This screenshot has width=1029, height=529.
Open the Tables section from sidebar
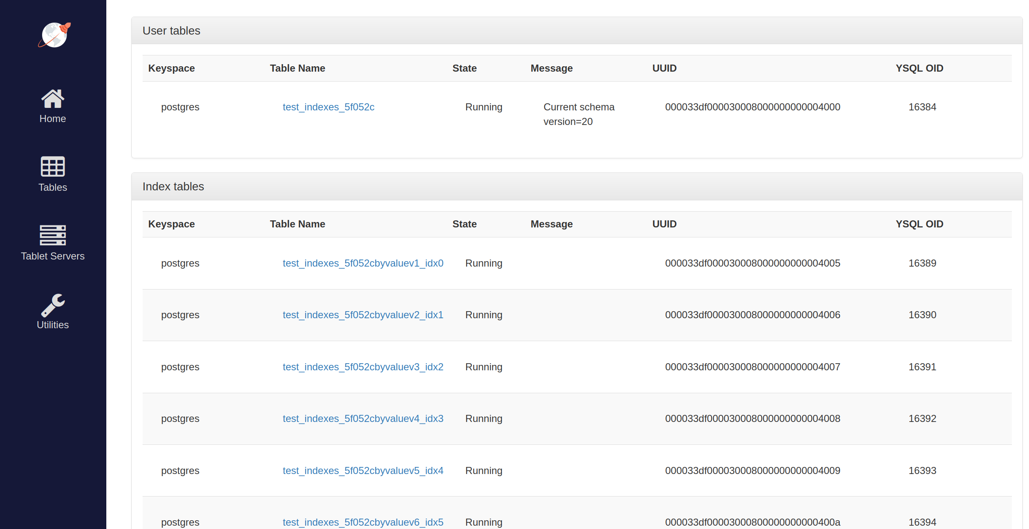(x=53, y=187)
